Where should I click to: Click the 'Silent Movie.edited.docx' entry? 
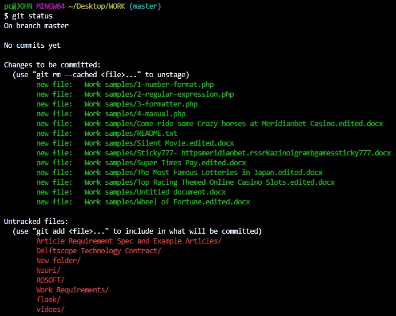coord(159,143)
